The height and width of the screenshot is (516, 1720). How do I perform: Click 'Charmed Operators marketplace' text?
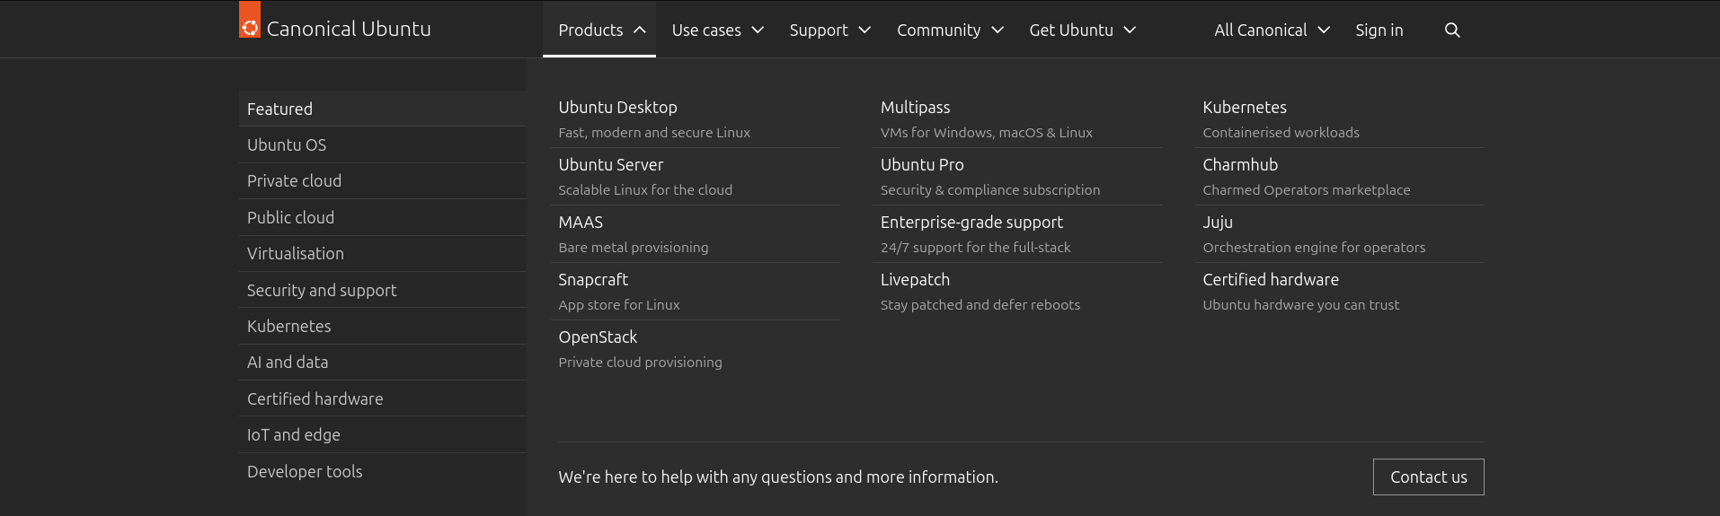click(x=1307, y=189)
